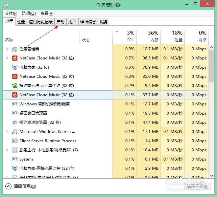Screen dimensions: 217x197
Task: Select the 搜狗高速浏览器 (32 位) row text
Action: point(40,122)
